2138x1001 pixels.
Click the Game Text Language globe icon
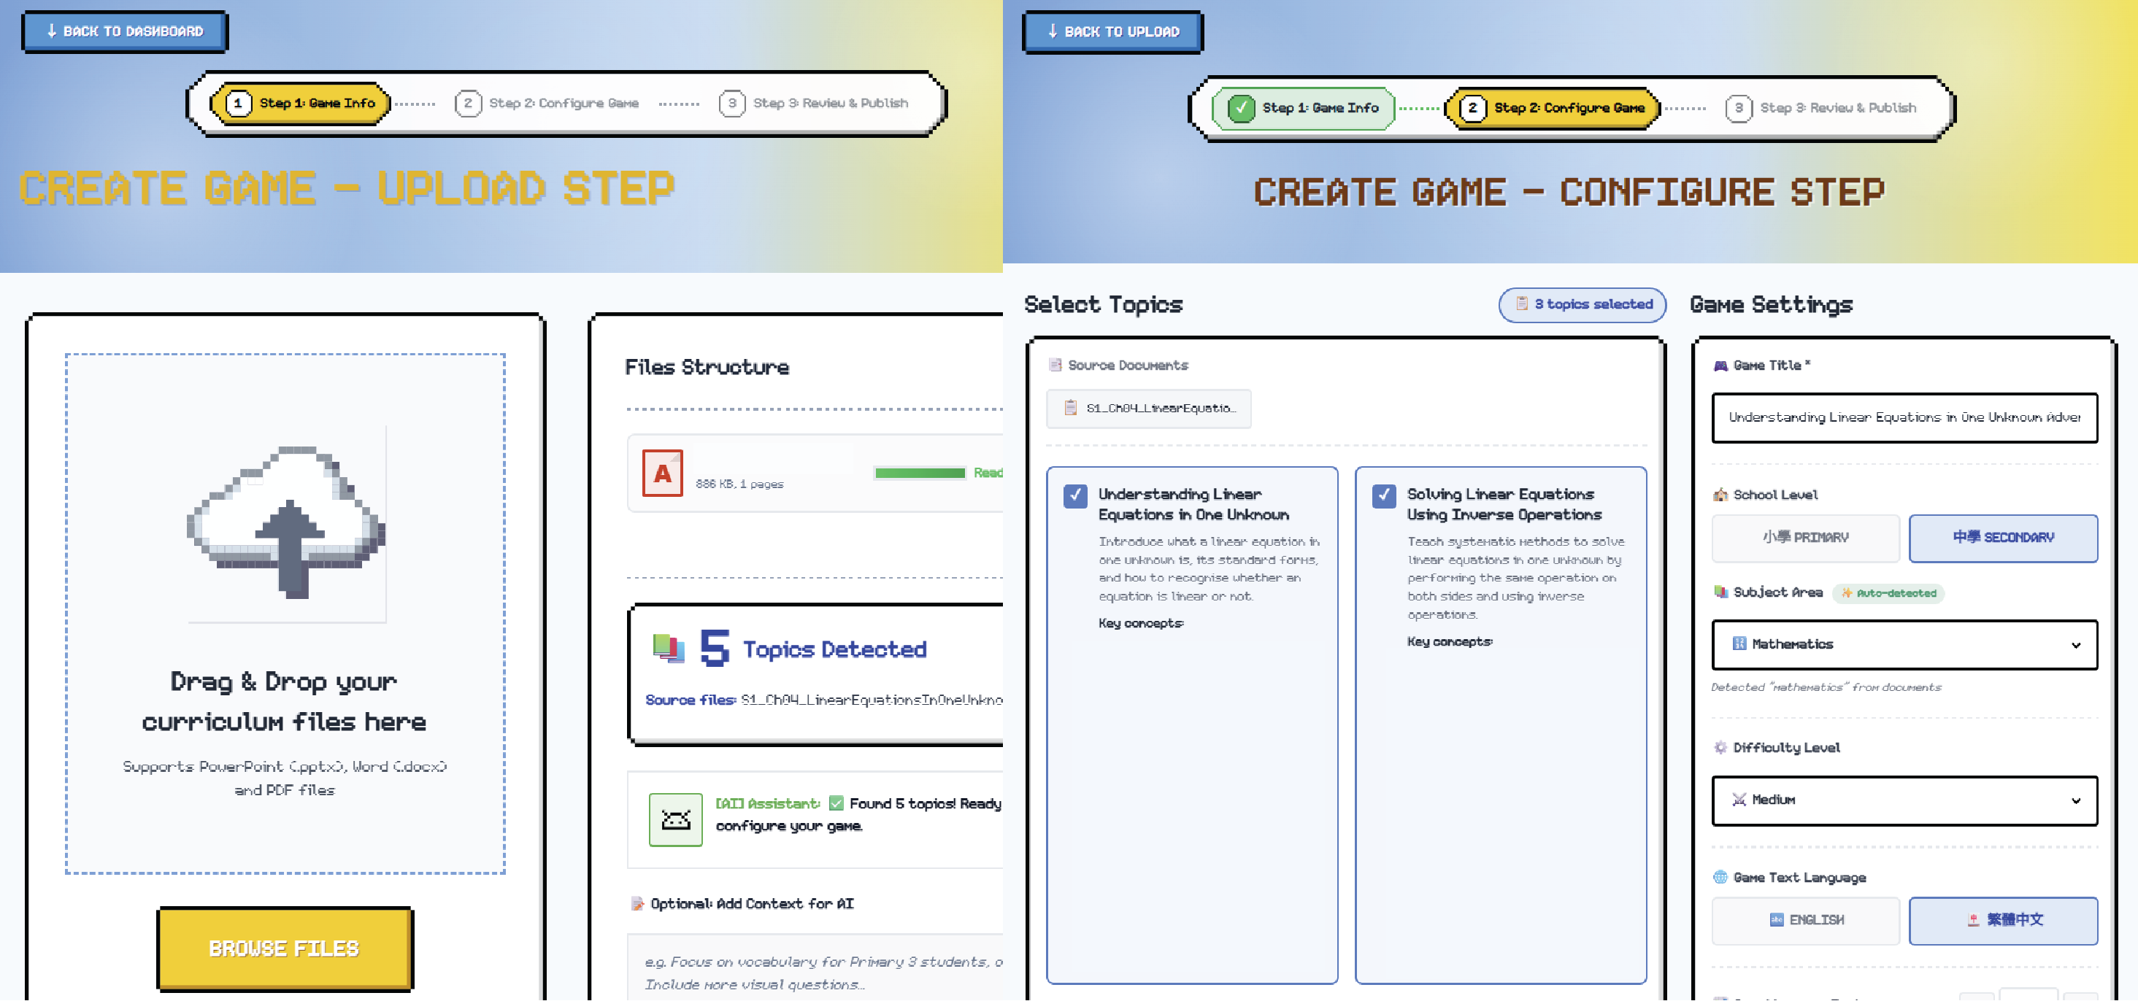coord(1720,878)
